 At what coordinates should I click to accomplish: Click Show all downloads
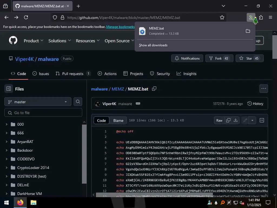coord(153,45)
